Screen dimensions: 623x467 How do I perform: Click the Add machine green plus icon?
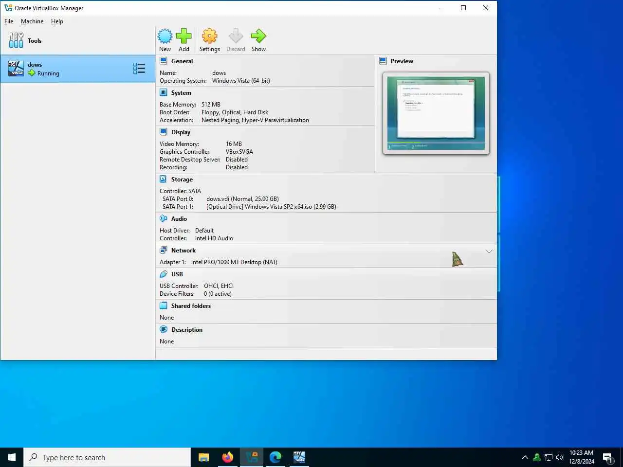[183, 36]
